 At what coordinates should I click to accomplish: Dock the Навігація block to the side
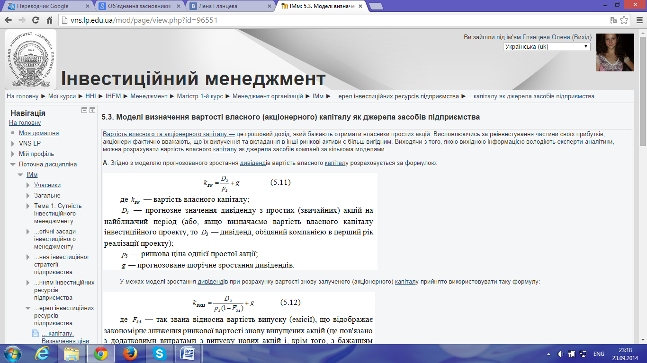coord(92,110)
